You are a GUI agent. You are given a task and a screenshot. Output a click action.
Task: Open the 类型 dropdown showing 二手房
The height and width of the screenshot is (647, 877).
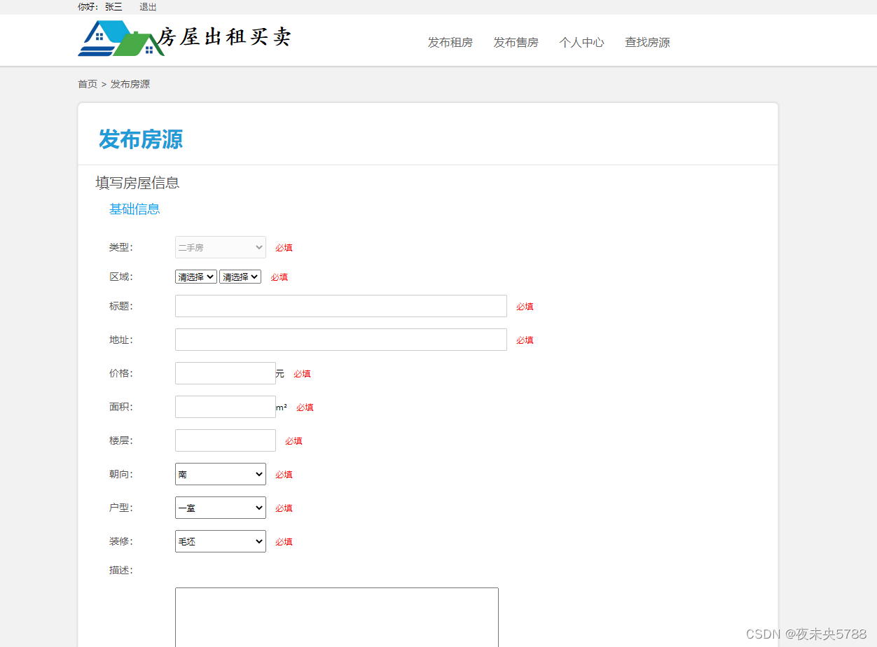(x=221, y=247)
